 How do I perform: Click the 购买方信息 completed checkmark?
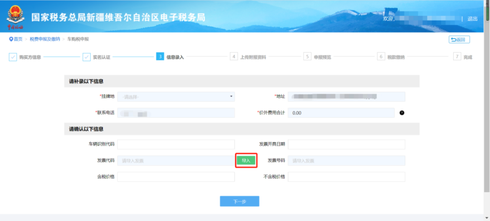click(13, 57)
